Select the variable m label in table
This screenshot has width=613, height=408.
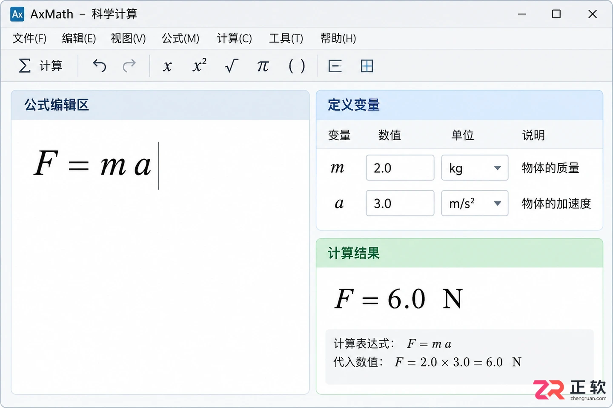click(337, 168)
